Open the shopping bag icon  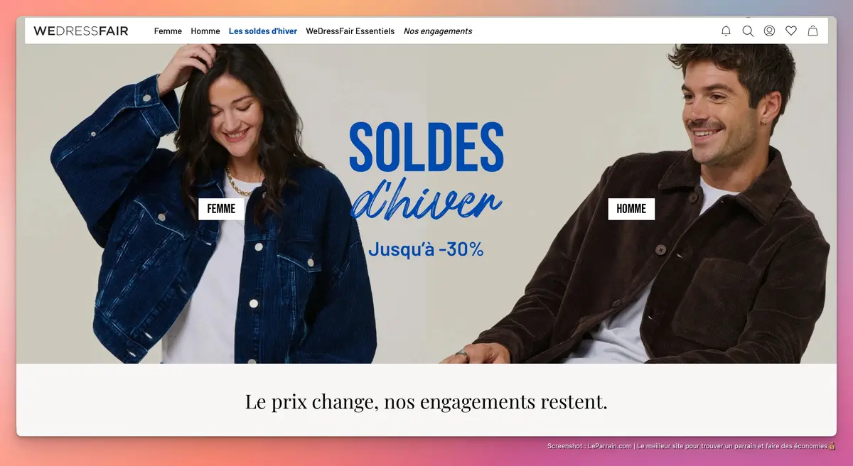pos(812,31)
